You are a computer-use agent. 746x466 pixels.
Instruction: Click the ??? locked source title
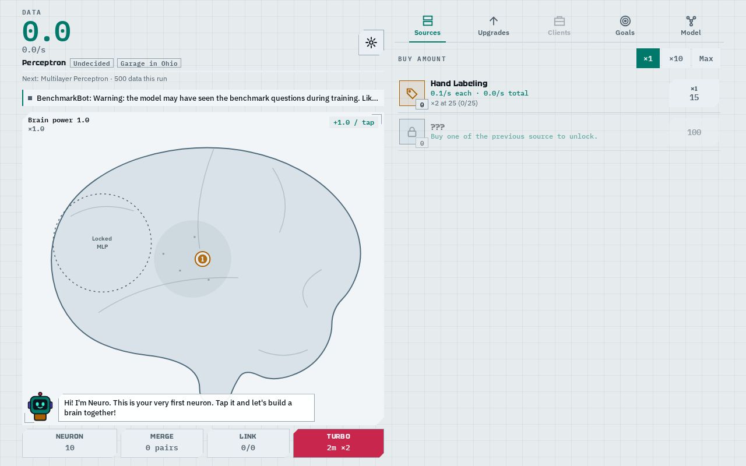pyautogui.click(x=437, y=126)
